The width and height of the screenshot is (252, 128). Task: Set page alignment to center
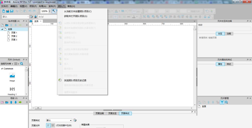[x=53, y=125]
